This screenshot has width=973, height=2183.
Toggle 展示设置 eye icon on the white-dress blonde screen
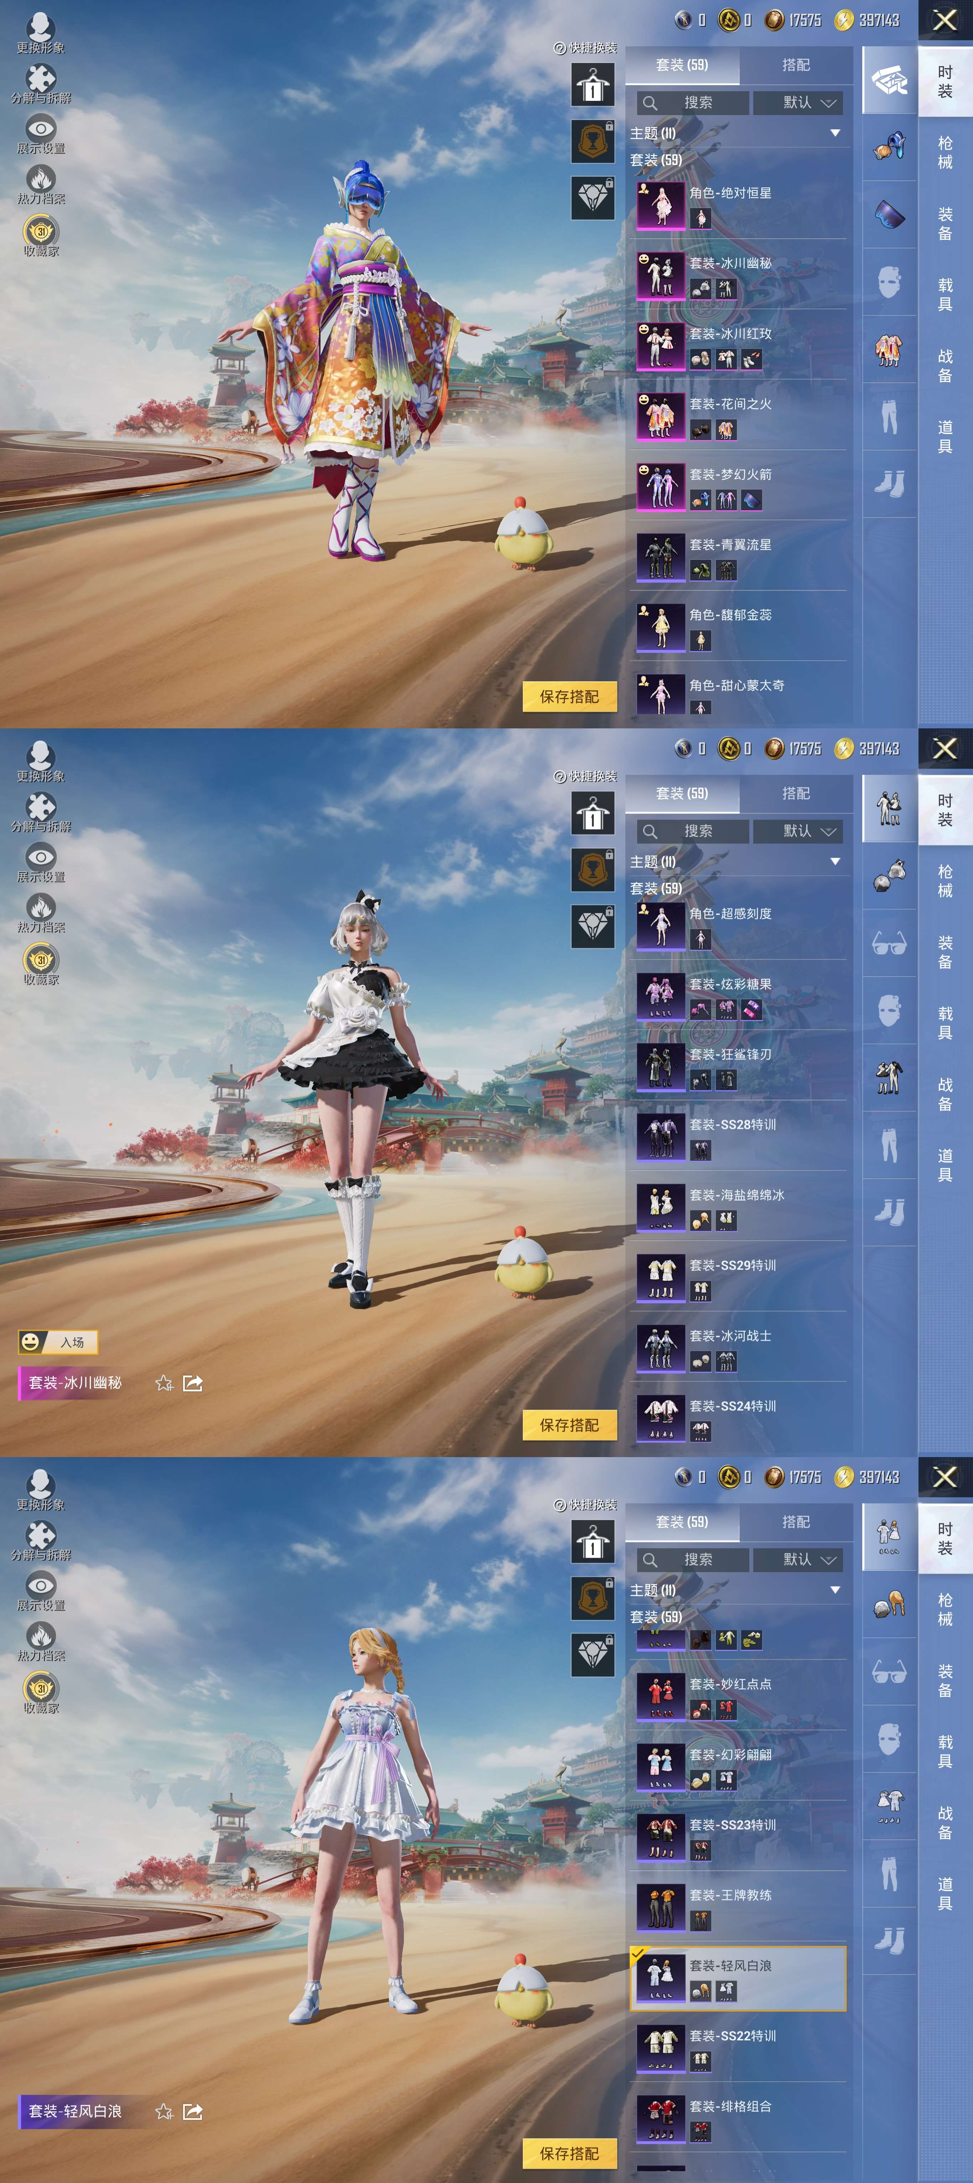41,1585
